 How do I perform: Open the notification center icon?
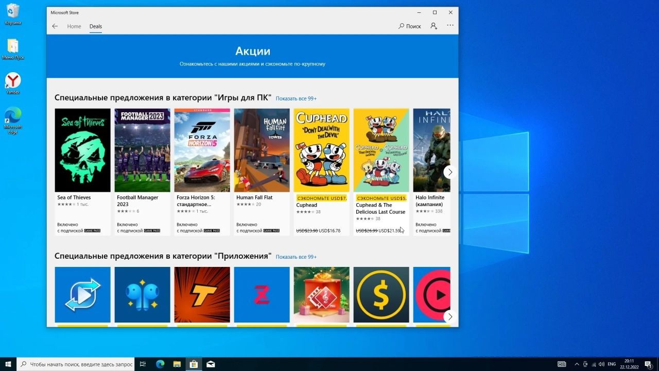click(648, 364)
